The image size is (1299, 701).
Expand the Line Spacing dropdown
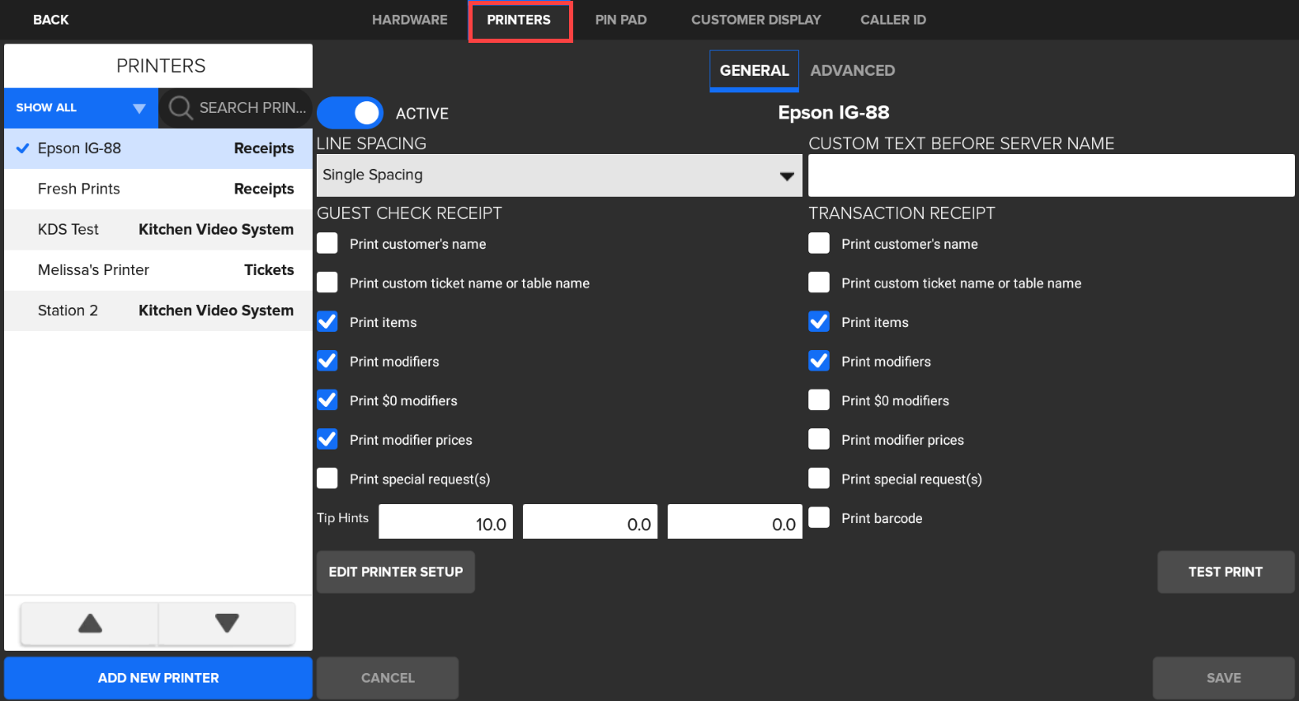click(558, 175)
